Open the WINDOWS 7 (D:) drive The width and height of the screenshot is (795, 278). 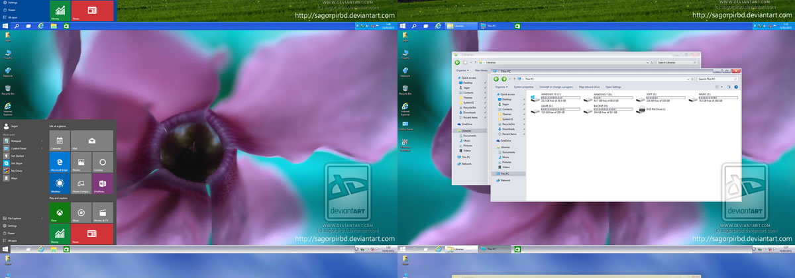coord(607,99)
